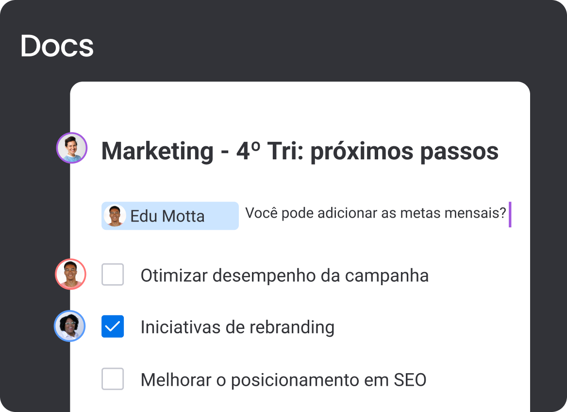Click the word SEO in the last task

[410, 380]
